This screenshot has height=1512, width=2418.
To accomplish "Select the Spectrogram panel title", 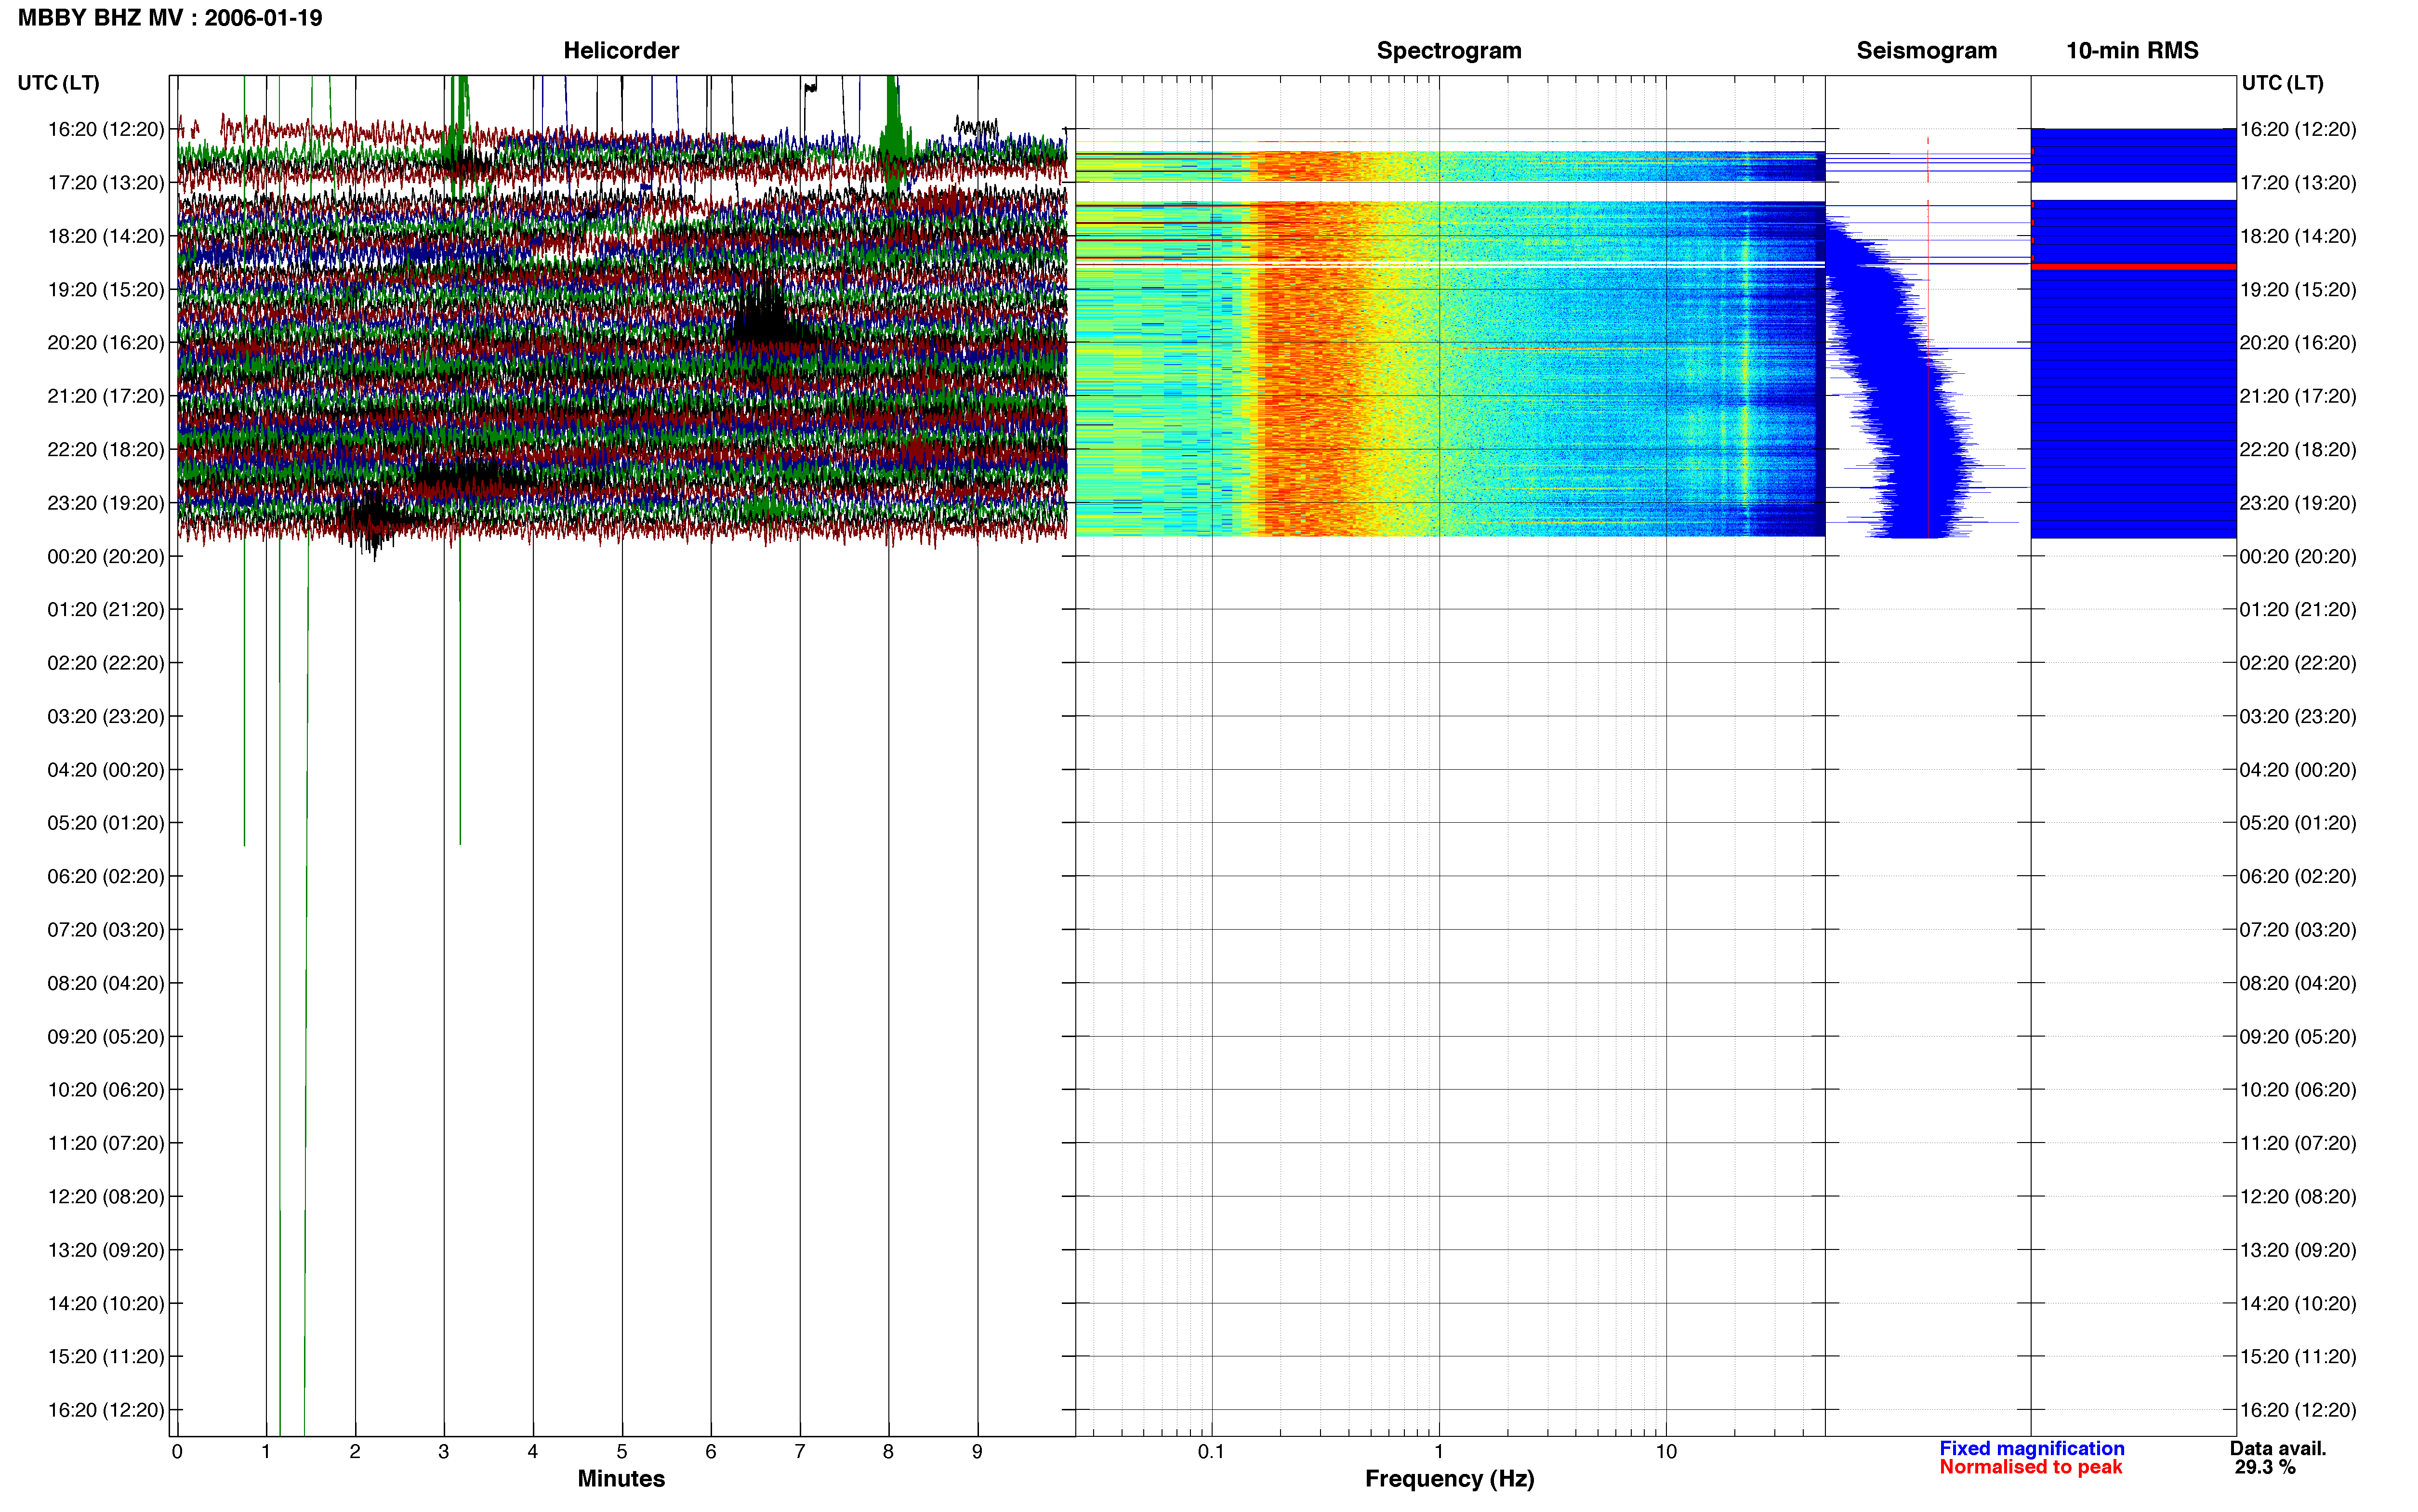I will [1449, 50].
